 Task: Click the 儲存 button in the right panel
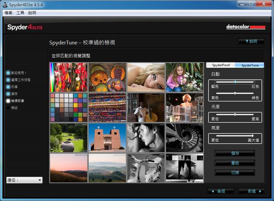(235, 153)
